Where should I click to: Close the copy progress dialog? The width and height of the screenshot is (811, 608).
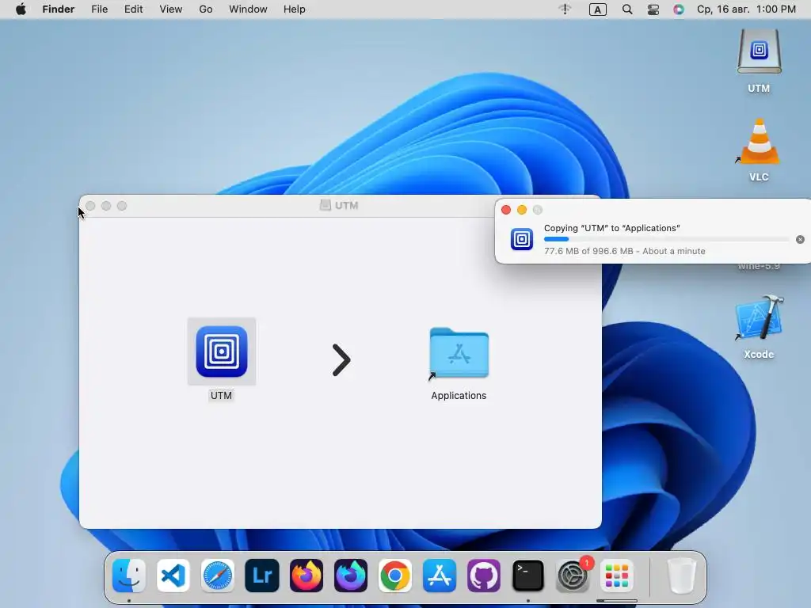[506, 209]
